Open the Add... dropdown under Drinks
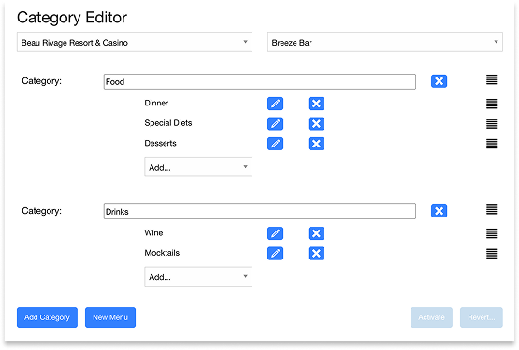519x350 pixels. 198,276
